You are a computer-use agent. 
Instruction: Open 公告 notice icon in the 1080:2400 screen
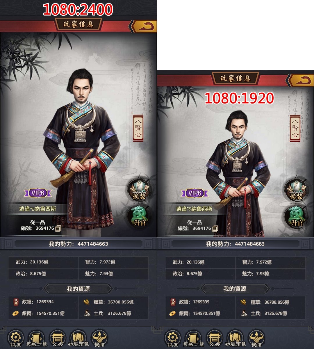click(x=57, y=339)
